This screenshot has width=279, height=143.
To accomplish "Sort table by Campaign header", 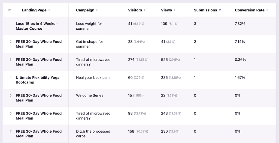I will (x=85, y=10).
